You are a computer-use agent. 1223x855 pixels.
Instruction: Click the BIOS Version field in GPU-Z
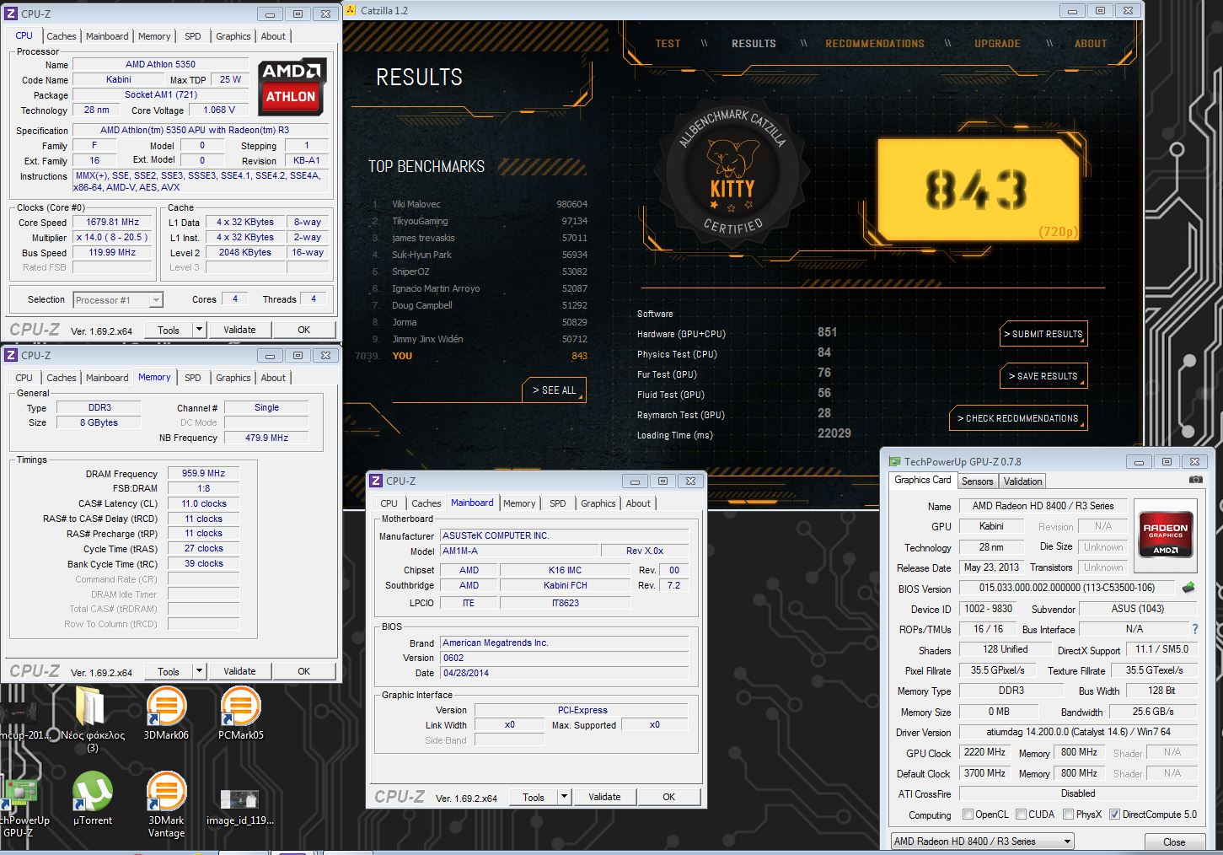tap(1067, 588)
